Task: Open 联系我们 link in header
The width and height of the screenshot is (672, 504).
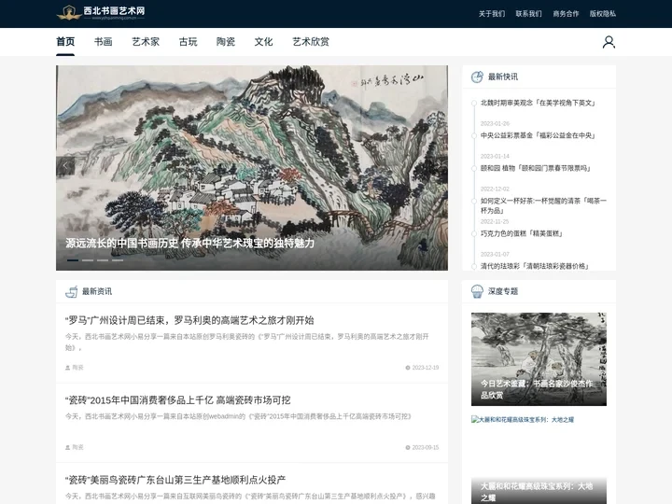Action: [x=528, y=14]
